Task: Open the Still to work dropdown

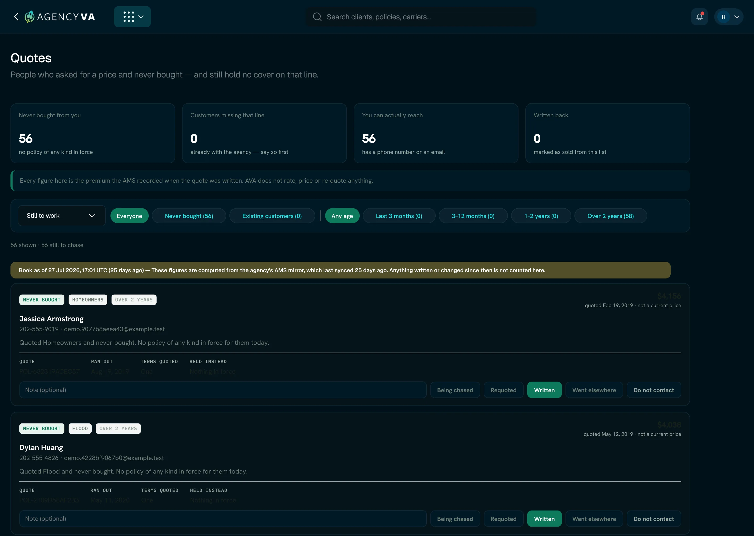Action: click(x=62, y=215)
